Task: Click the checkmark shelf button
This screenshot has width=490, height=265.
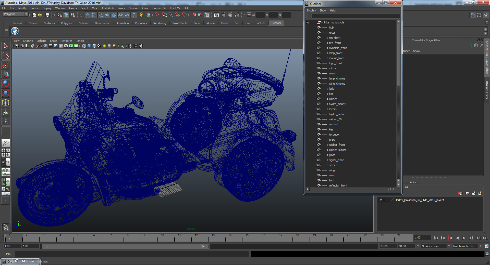Action: pos(15,31)
